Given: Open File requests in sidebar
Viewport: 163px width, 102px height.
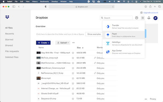Looking at the screenshot, I should (x=12, y=51).
